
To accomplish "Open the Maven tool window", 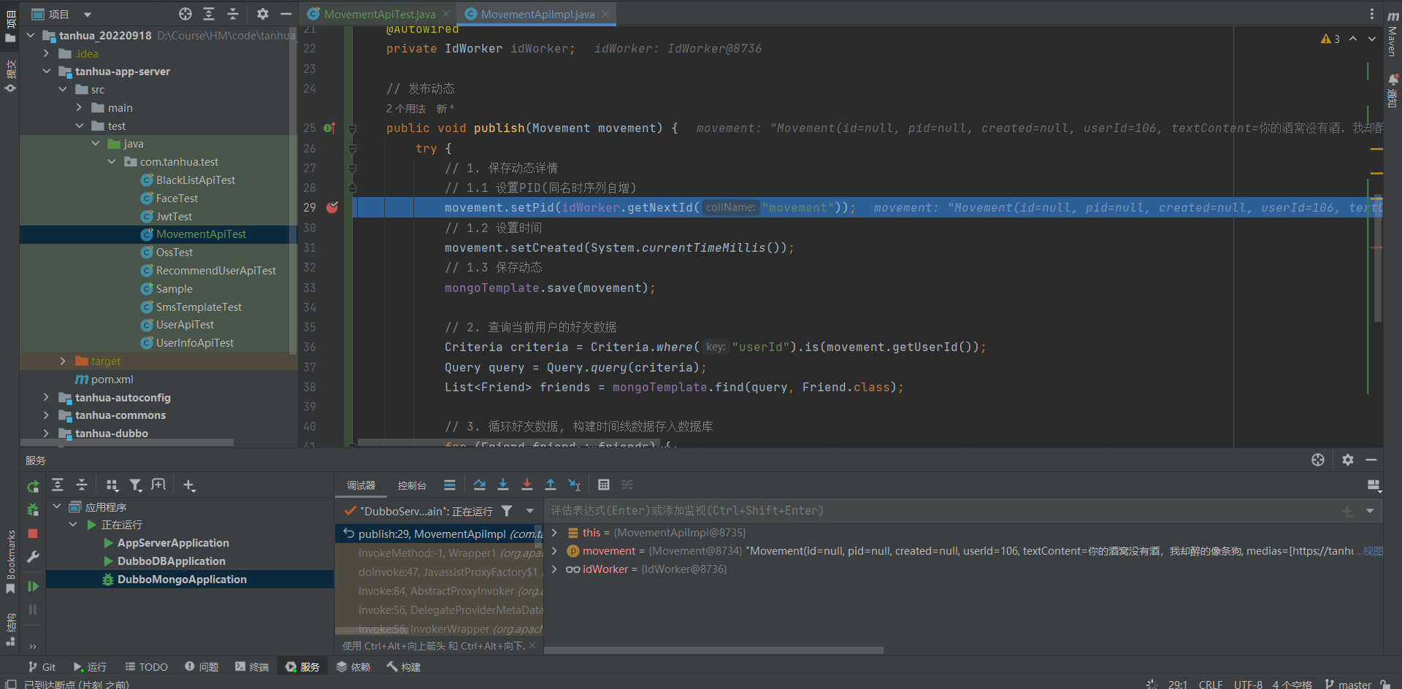I will (1393, 34).
